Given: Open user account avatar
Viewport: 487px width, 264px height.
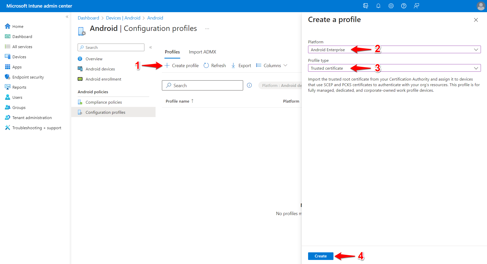Looking at the screenshot, I should 481,6.
